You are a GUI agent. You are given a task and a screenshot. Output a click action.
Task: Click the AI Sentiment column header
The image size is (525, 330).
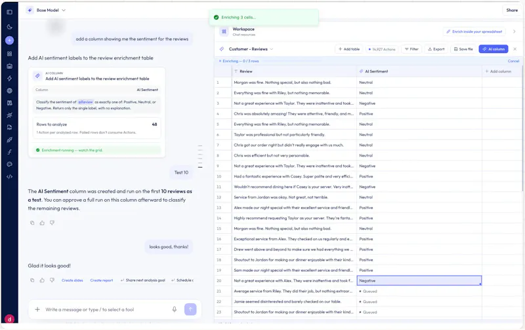[419, 71]
